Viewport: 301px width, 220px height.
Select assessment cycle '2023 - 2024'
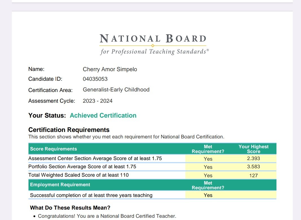coord(98,101)
